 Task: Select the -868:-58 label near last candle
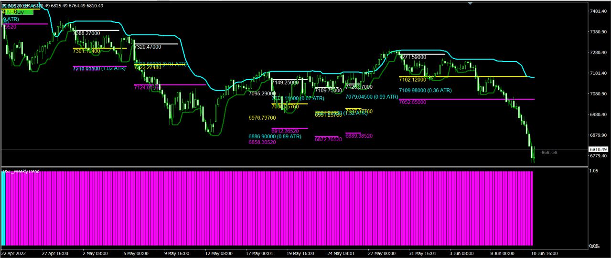point(548,153)
